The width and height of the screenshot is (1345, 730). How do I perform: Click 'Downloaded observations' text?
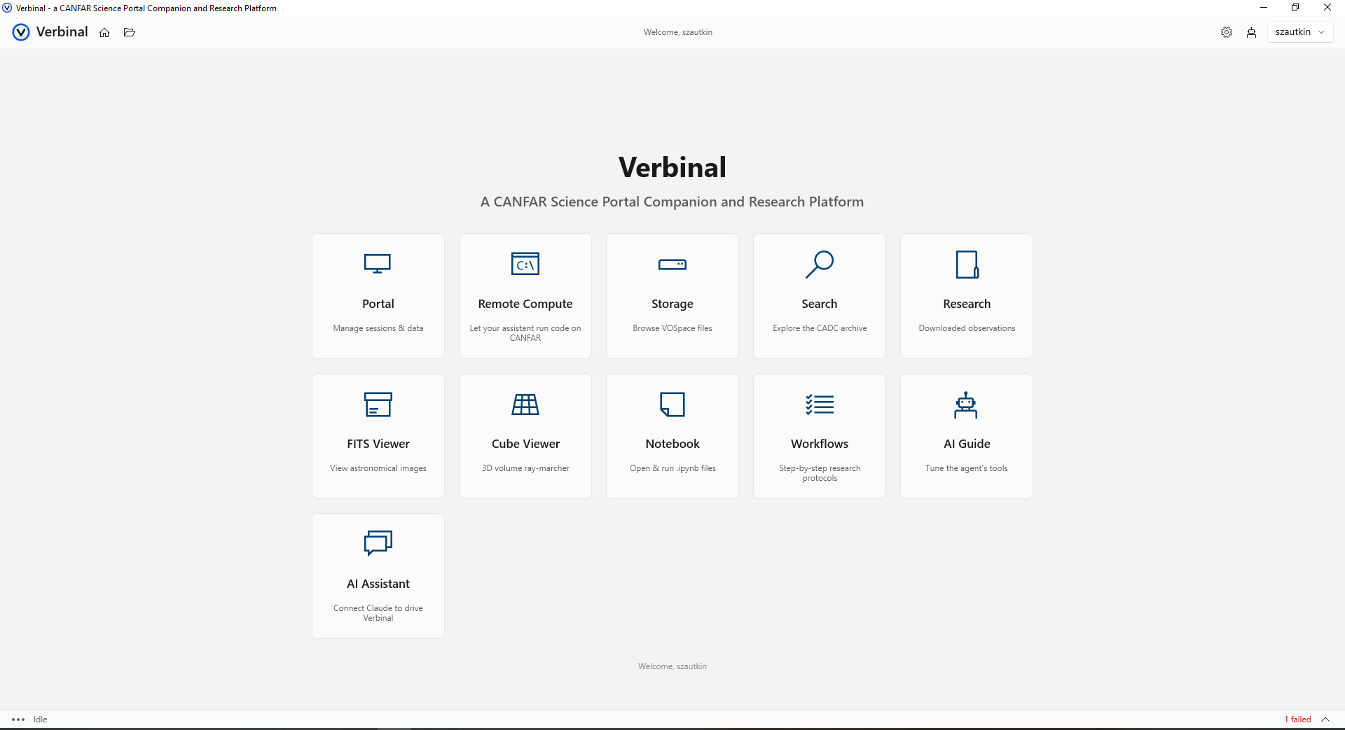[x=967, y=328]
